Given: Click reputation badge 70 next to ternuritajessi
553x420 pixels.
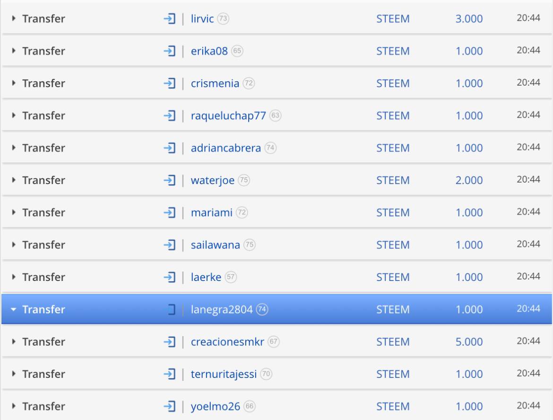Looking at the screenshot, I should 266,374.
